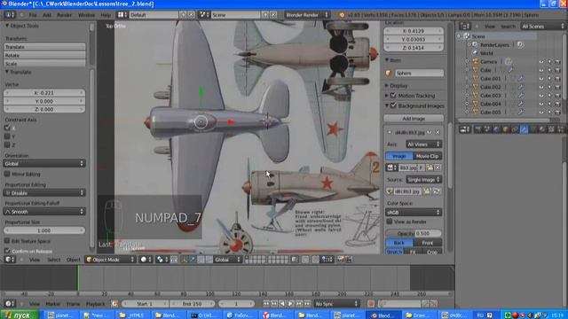Click timeline record red button
Viewport: 568px width, 319px height.
pos(371,304)
